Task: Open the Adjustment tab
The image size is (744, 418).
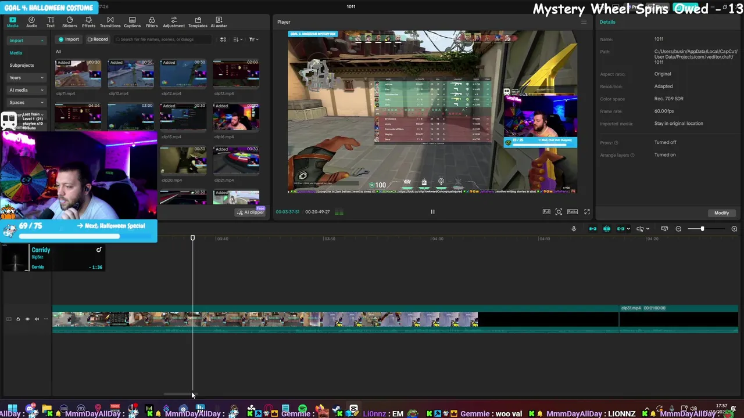Action: coord(174,22)
